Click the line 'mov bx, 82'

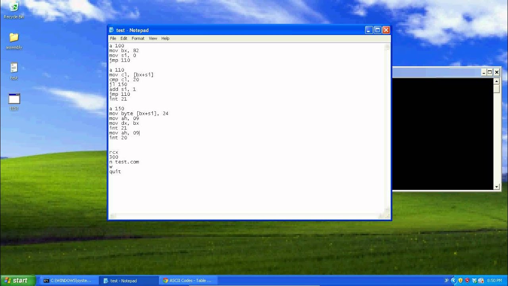pos(124,51)
